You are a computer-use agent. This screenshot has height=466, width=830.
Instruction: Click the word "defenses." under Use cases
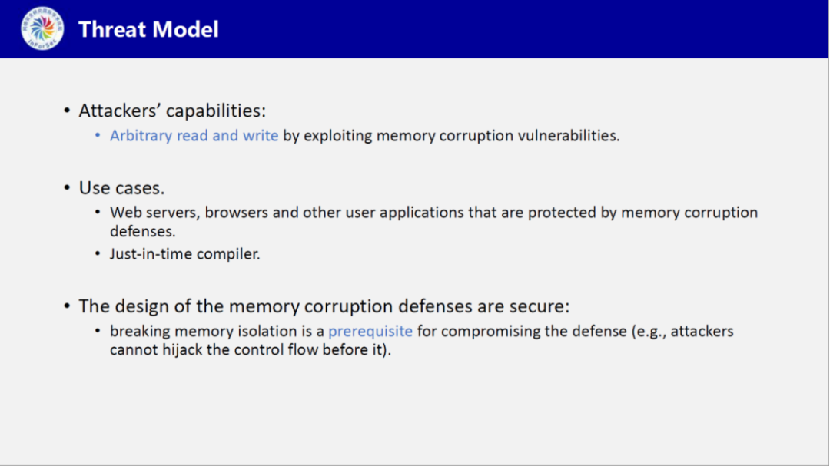pos(141,230)
